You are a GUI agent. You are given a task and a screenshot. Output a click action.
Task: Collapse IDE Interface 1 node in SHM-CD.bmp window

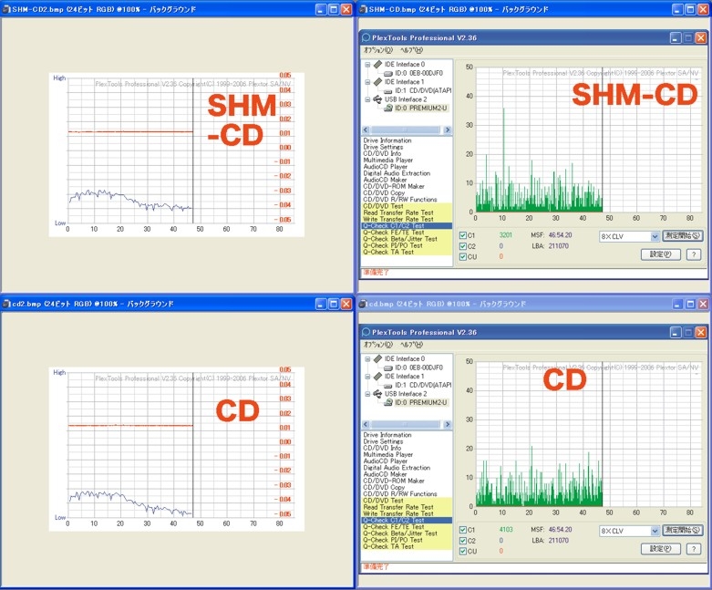pos(367,82)
